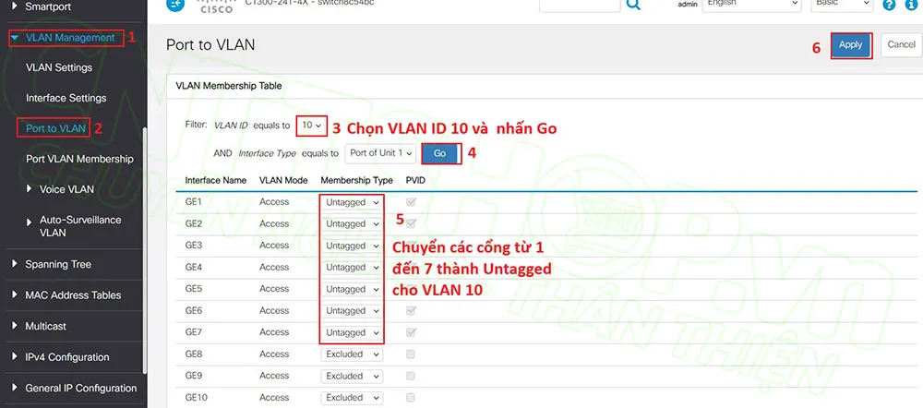Click the Membership Type column header
The image size is (923, 408).
coord(356,180)
